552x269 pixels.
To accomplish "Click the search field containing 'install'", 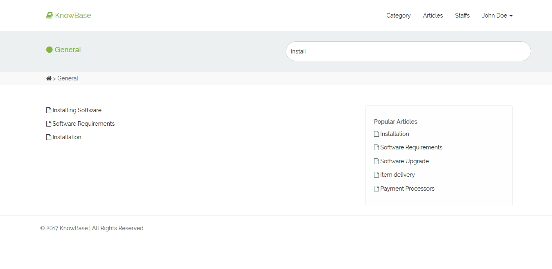I will 408,51.
